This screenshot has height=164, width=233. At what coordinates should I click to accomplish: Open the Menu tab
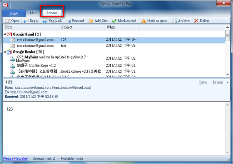(x=14, y=13)
